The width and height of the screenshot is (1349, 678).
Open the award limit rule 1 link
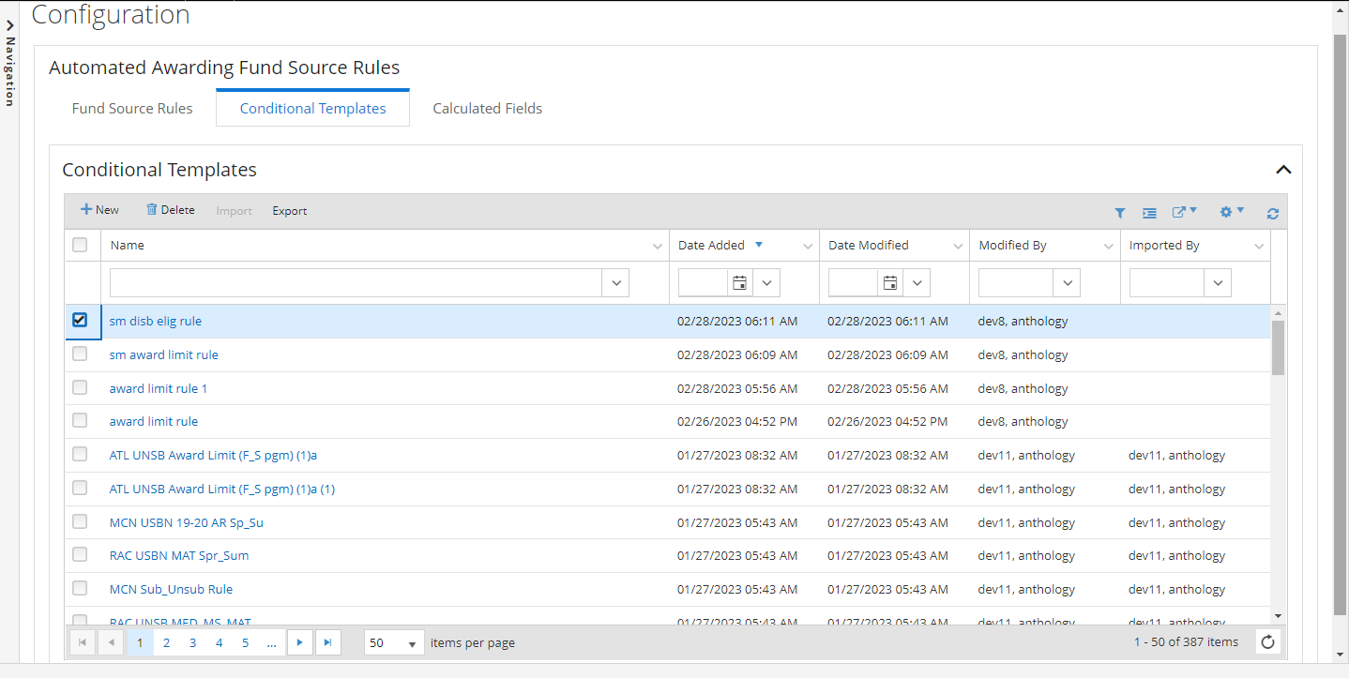click(159, 388)
